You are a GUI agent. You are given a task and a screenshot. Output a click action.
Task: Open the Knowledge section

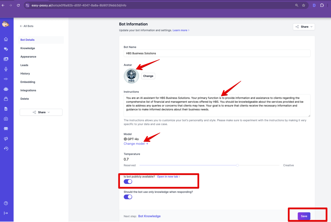coord(28,48)
